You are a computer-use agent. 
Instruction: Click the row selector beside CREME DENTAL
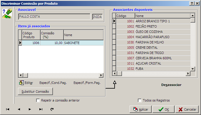click(114, 48)
